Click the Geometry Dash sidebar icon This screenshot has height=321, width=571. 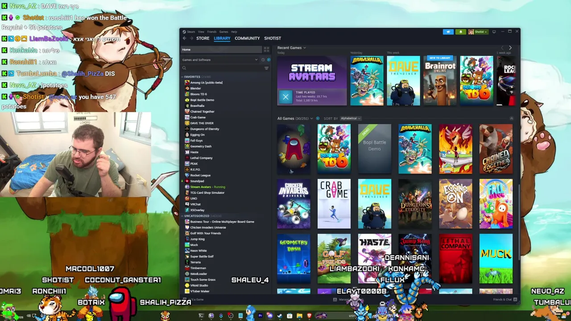(x=187, y=146)
